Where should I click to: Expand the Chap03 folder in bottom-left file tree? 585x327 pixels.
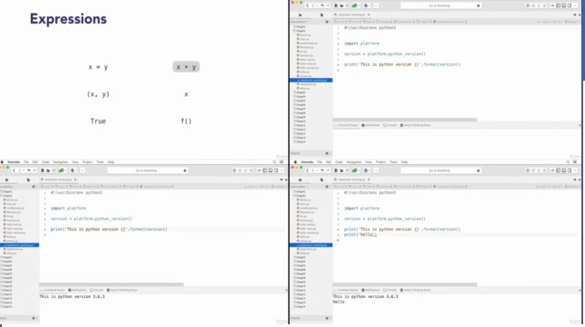[x=6, y=257]
